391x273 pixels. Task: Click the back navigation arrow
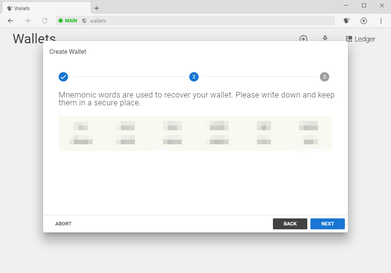pos(10,21)
